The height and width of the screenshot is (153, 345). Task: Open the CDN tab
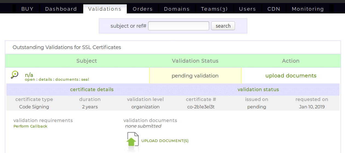[274, 9]
